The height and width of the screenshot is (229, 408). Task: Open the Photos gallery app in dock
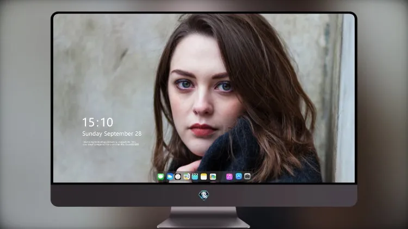pos(213,177)
